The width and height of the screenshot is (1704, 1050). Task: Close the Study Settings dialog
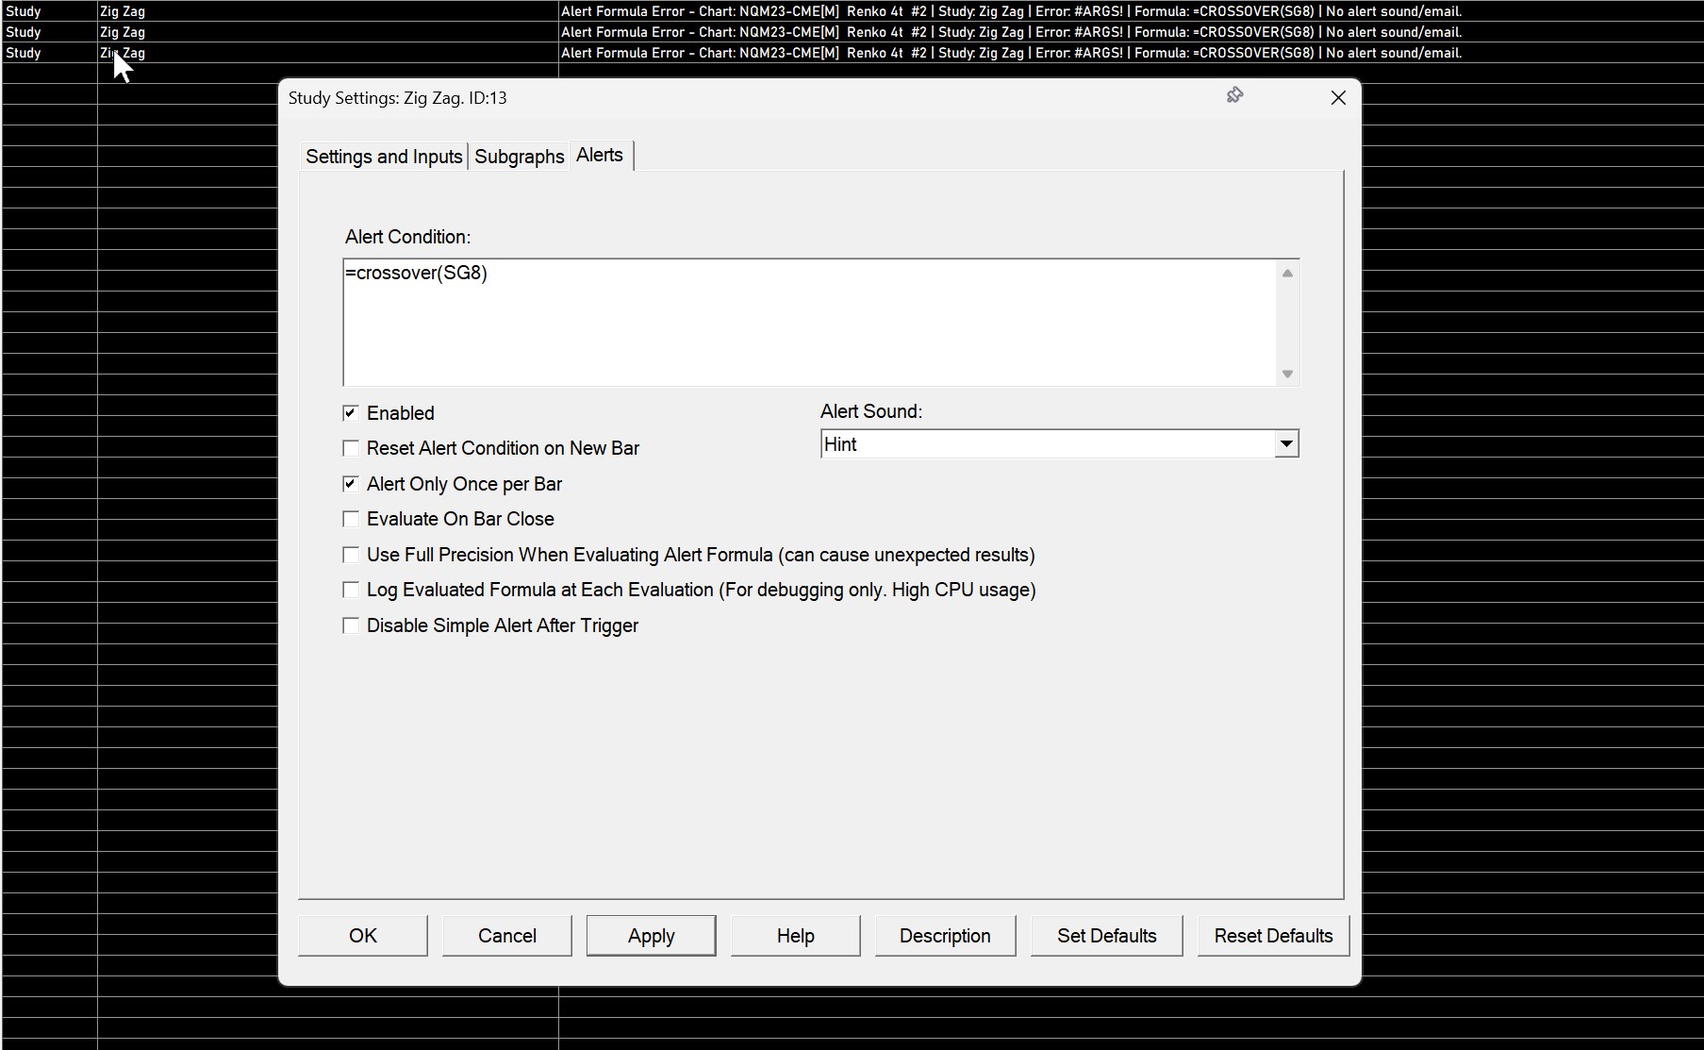(1338, 97)
